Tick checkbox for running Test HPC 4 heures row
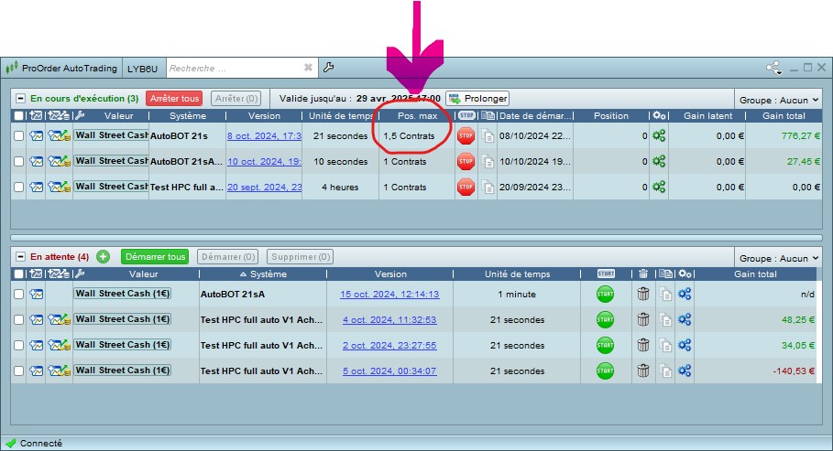The image size is (833, 451). (x=18, y=187)
